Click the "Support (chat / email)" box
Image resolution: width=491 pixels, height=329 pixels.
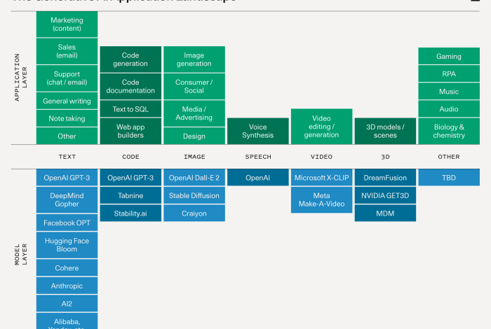point(67,78)
